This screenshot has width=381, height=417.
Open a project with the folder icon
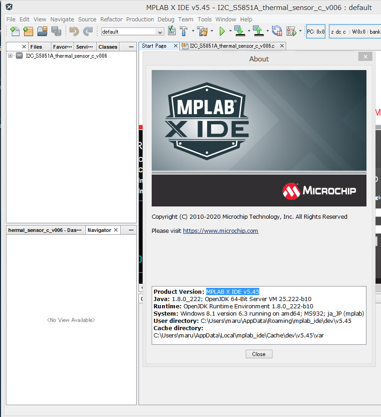pyautogui.click(x=42, y=31)
